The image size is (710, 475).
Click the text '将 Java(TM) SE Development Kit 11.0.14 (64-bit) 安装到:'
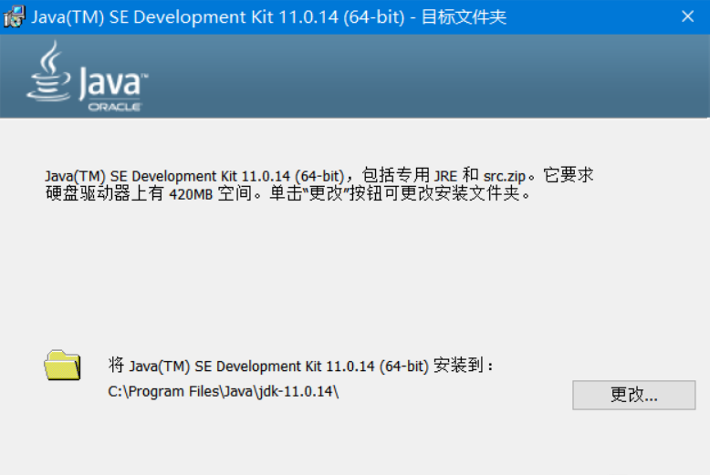[300, 365]
